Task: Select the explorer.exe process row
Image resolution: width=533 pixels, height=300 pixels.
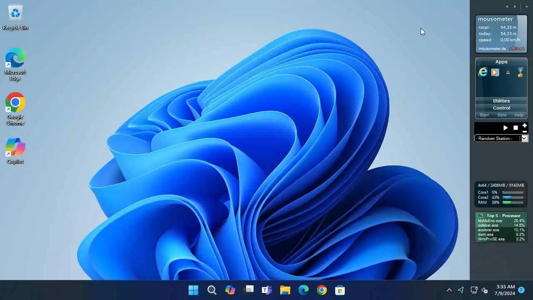Action: tap(501, 230)
